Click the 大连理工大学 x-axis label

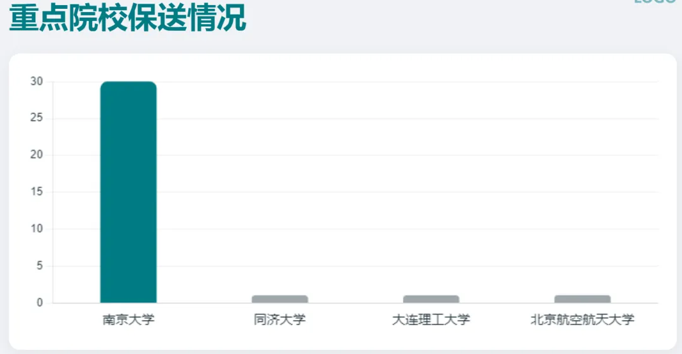click(x=431, y=319)
